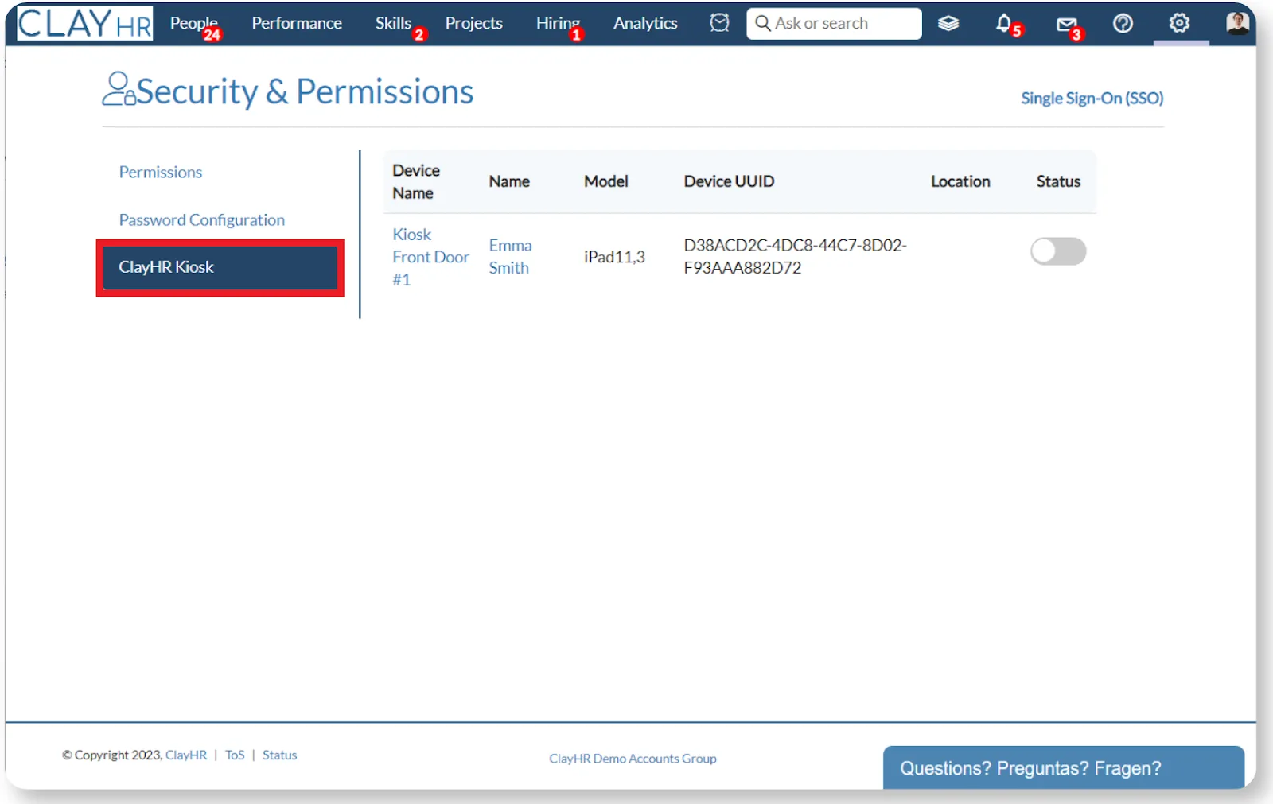Select the Permissions sidebar tab
The height and width of the screenshot is (804, 1273).
tap(161, 172)
